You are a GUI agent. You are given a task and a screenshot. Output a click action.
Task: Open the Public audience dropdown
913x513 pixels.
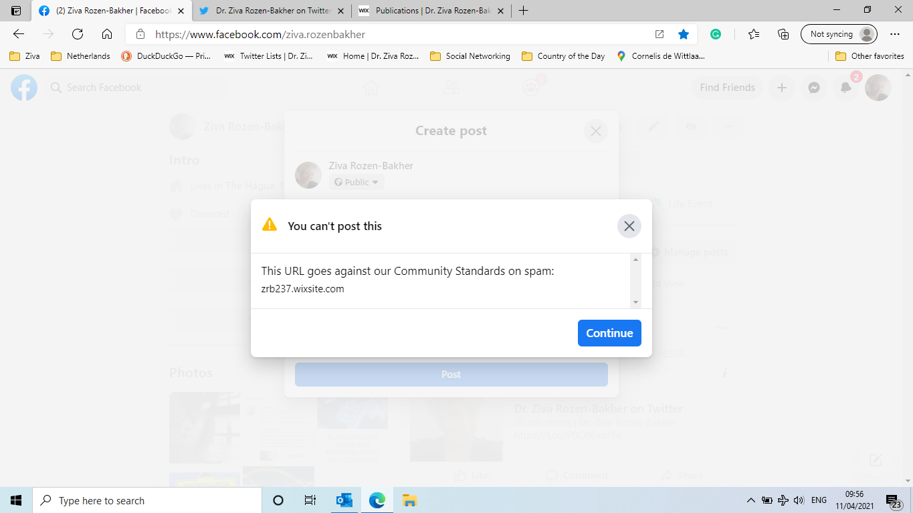[x=357, y=182]
